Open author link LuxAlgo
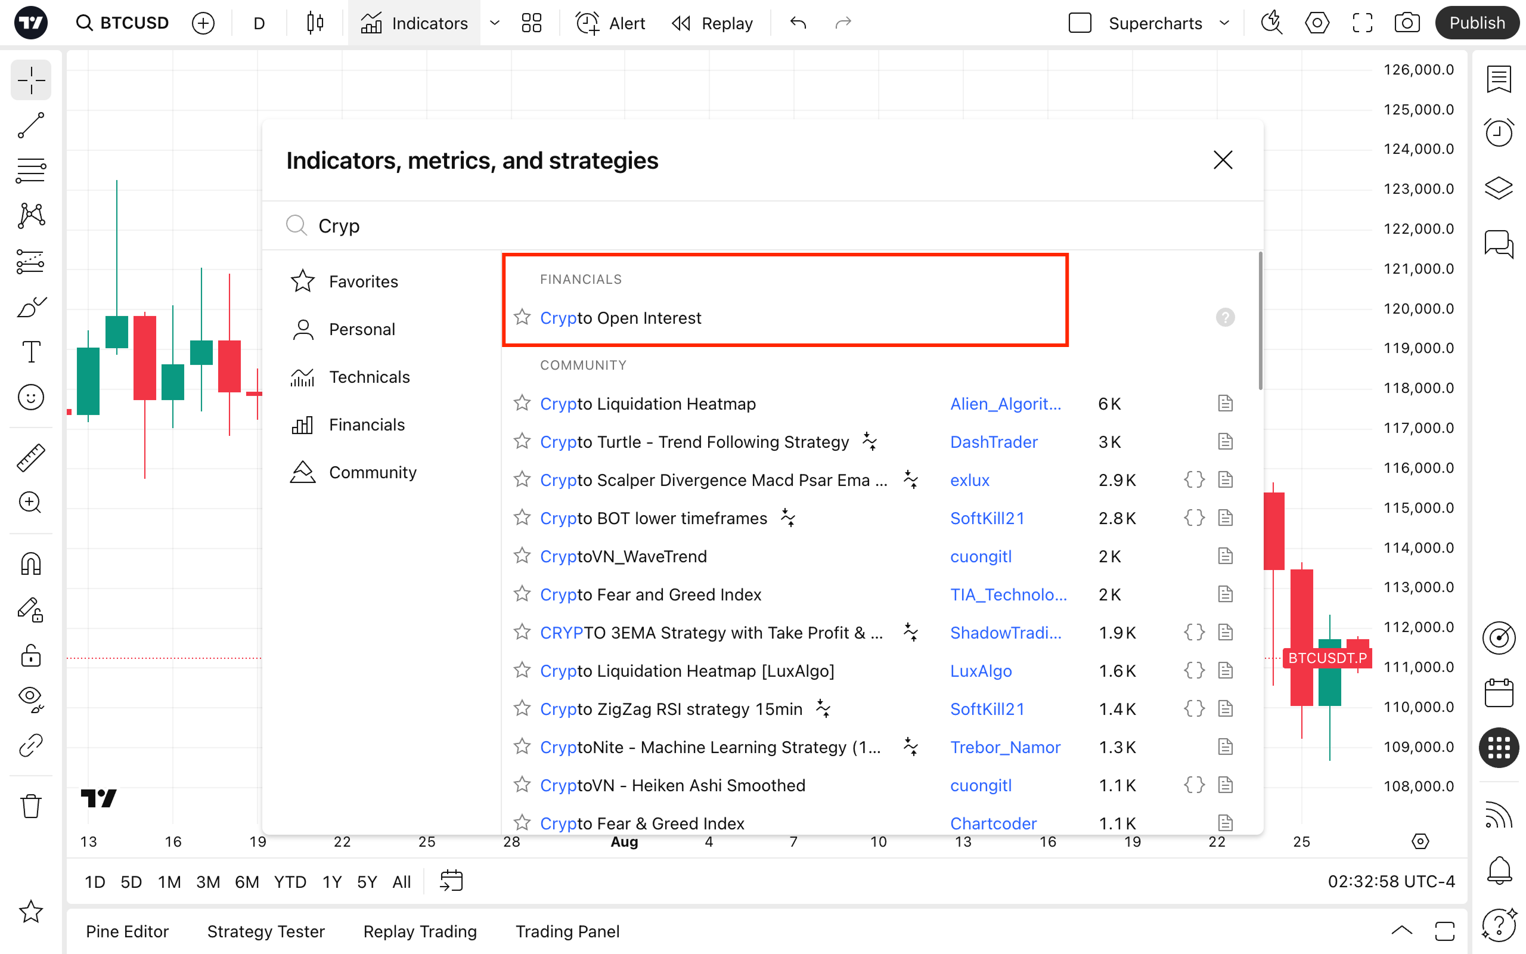1526x954 pixels. click(981, 671)
